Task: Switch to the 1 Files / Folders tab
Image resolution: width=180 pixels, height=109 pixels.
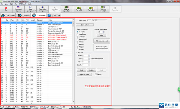Action: [x=8, y=15]
